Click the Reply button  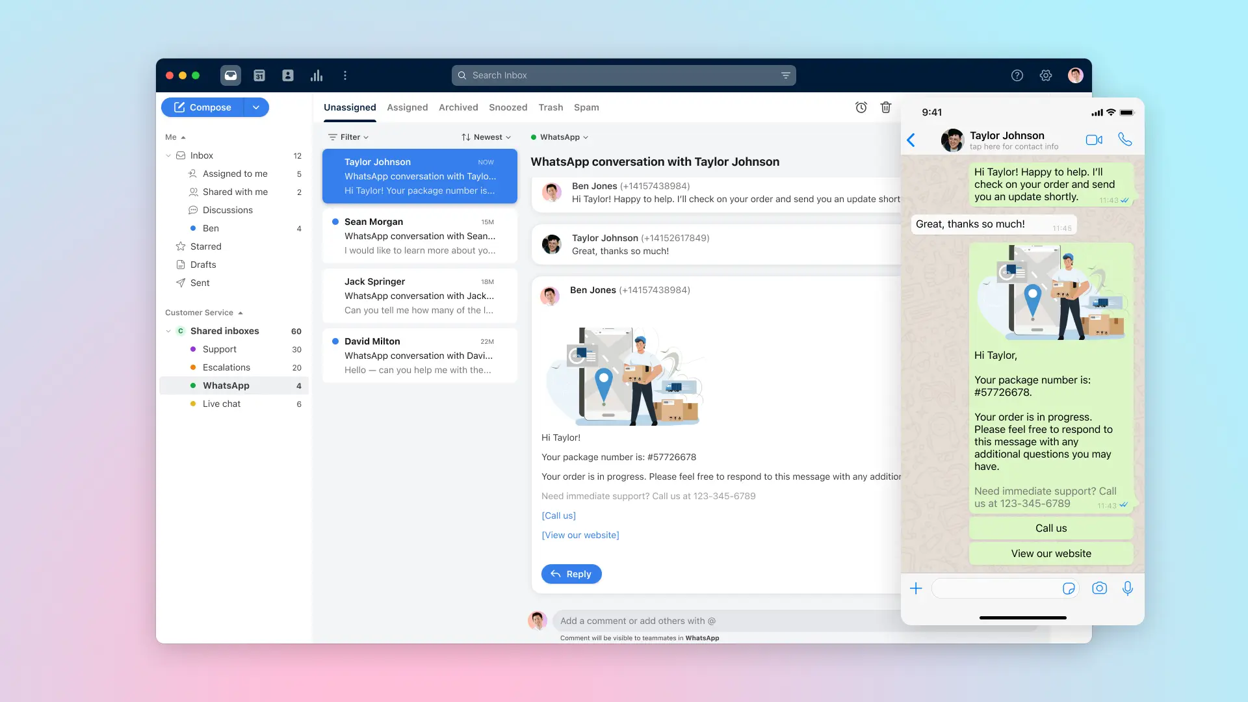(x=571, y=574)
